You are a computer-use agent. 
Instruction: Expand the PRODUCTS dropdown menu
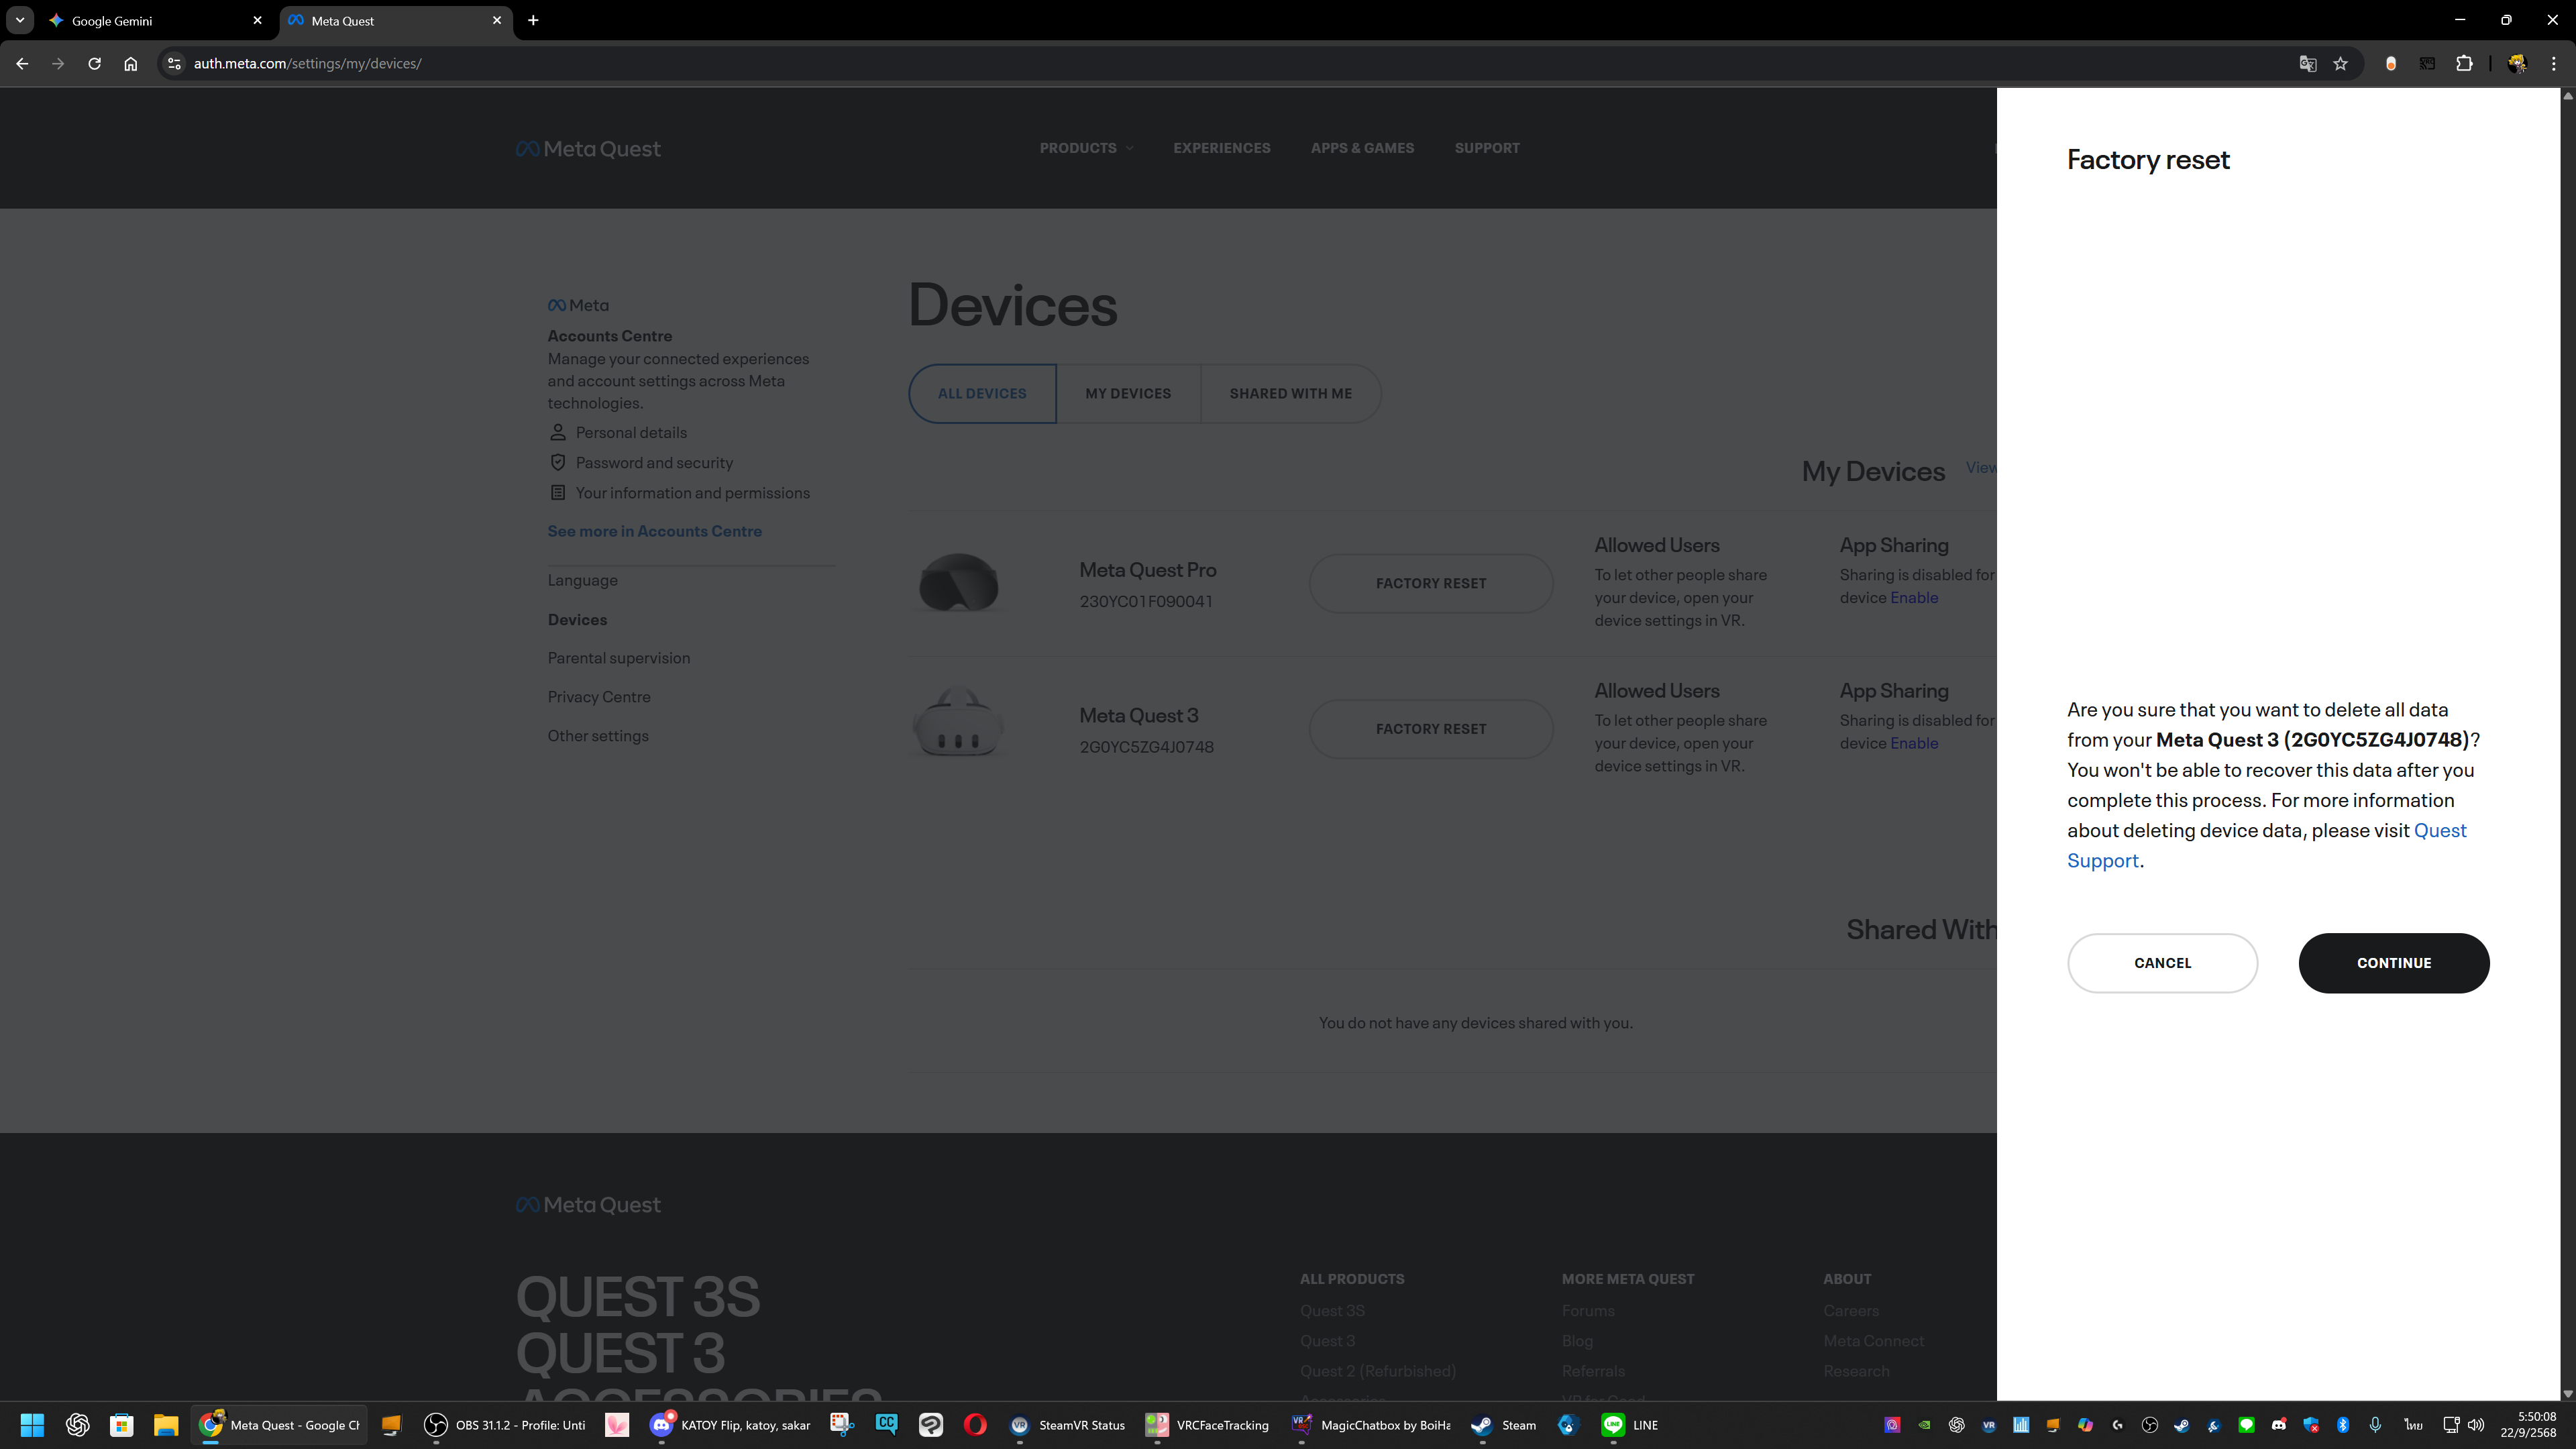pos(1086,148)
